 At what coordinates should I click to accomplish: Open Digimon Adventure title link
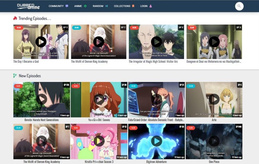click(156, 162)
